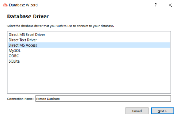This screenshot has height=118, width=178.
Task: Click the 'Connection Name:' label
Action: pos(20,99)
